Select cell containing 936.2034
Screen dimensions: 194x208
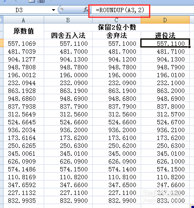pyautogui.click(x=24, y=130)
